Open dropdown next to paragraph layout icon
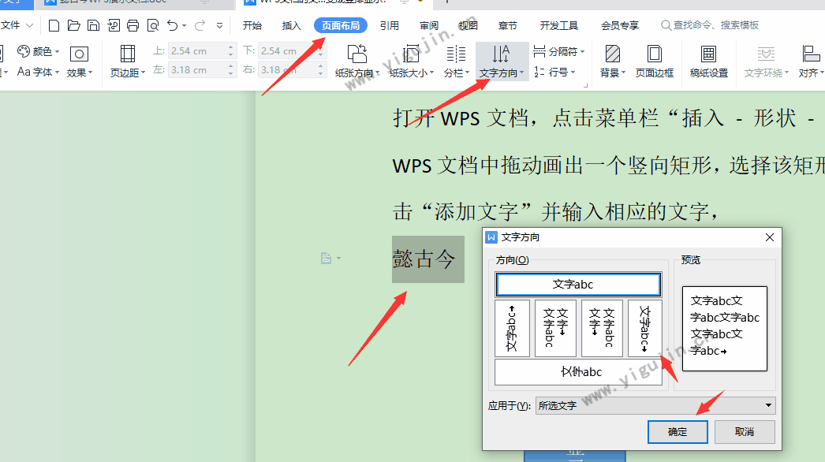This screenshot has width=825, height=462. [338, 258]
